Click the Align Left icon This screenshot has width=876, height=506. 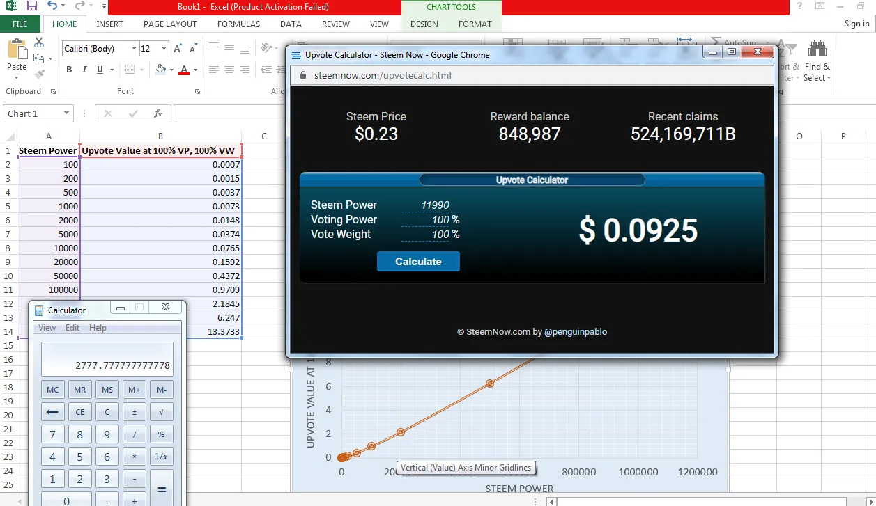click(214, 70)
